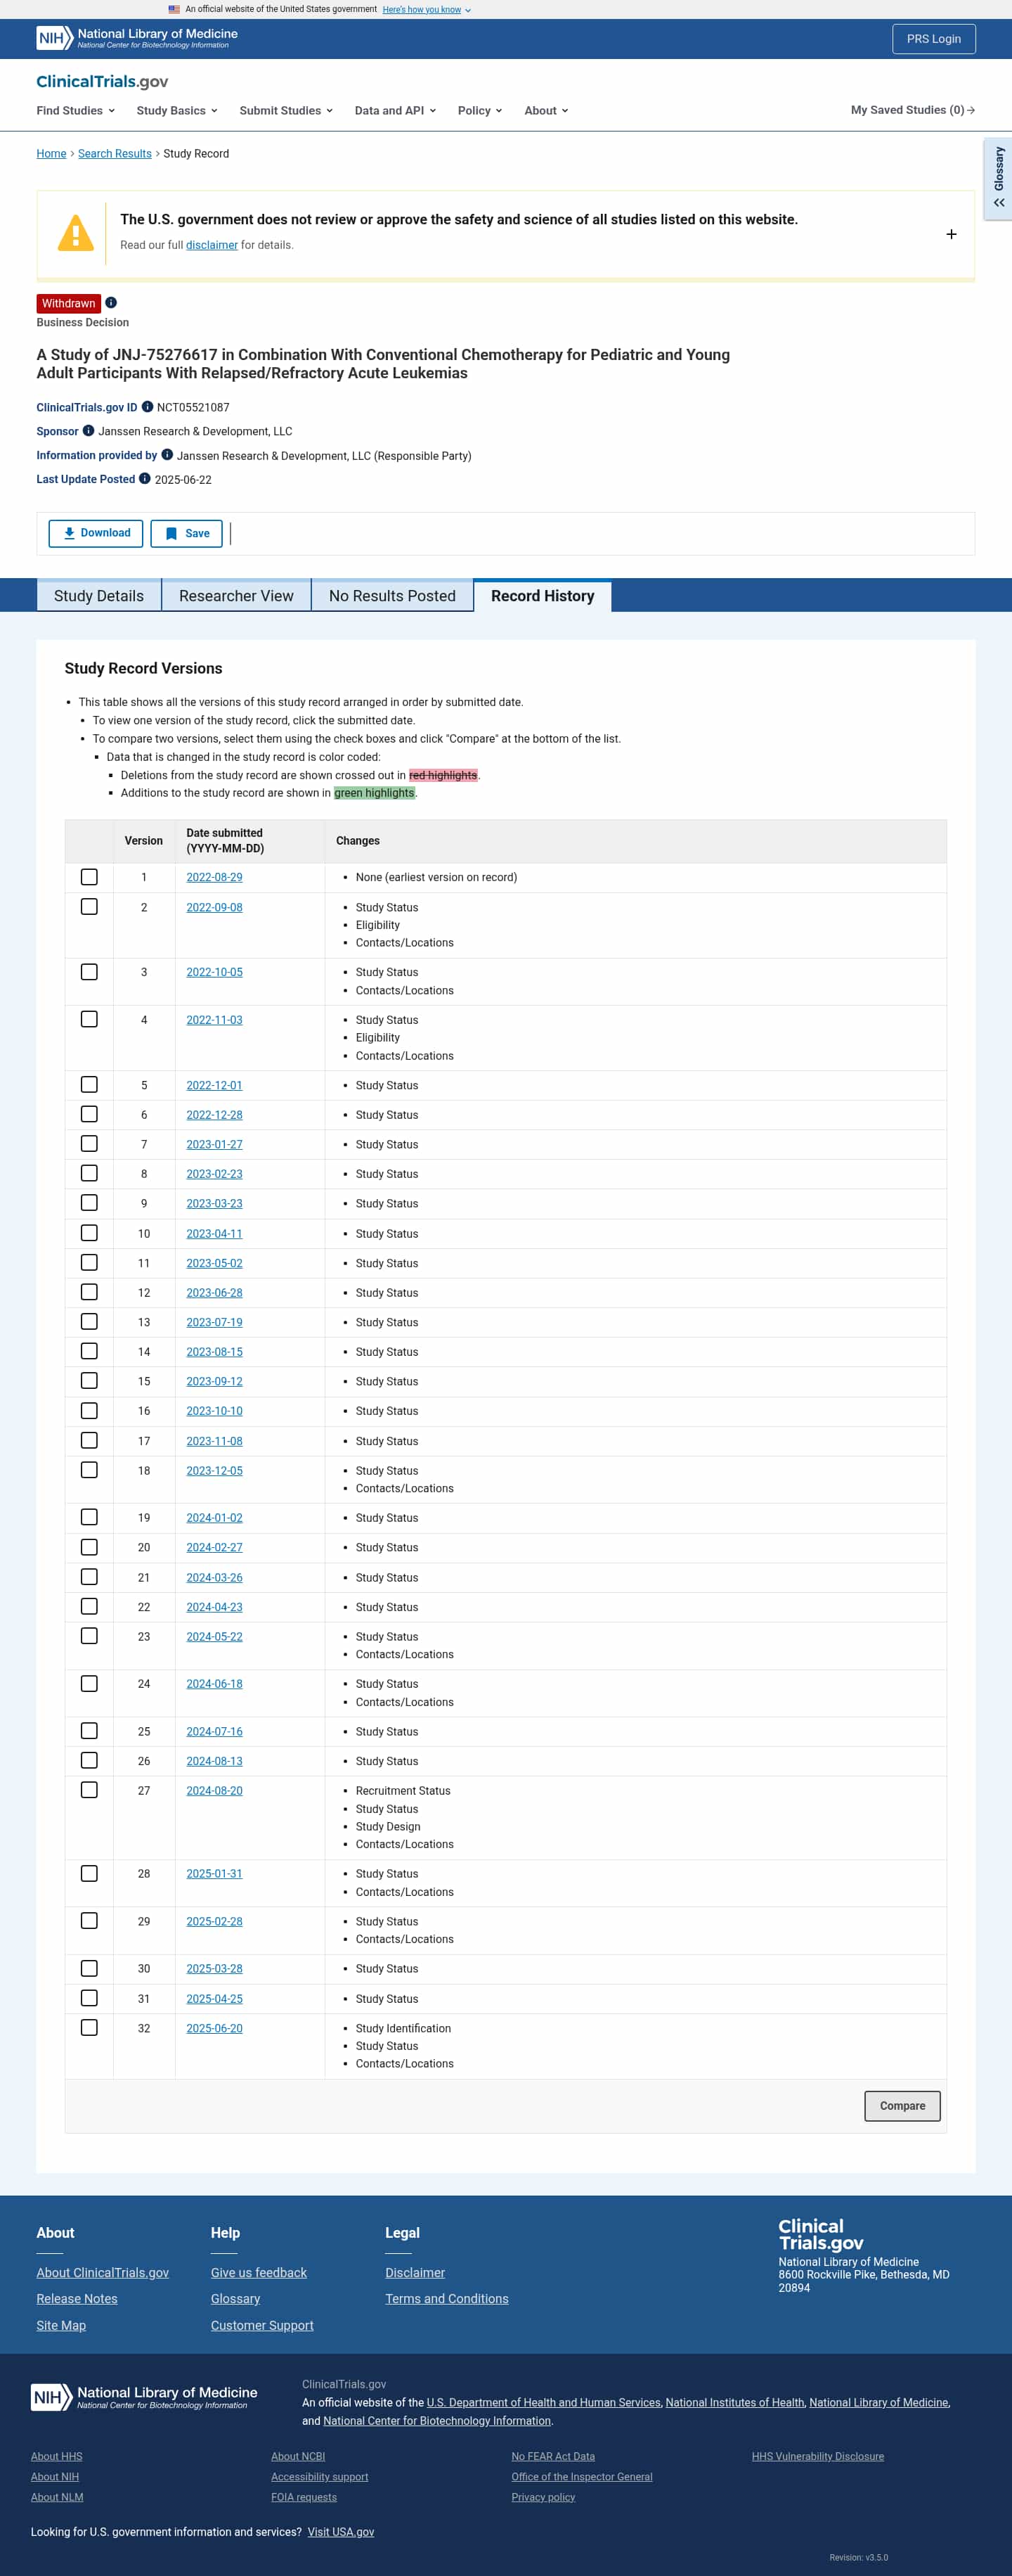Switch to the Study Details tab

click(99, 596)
